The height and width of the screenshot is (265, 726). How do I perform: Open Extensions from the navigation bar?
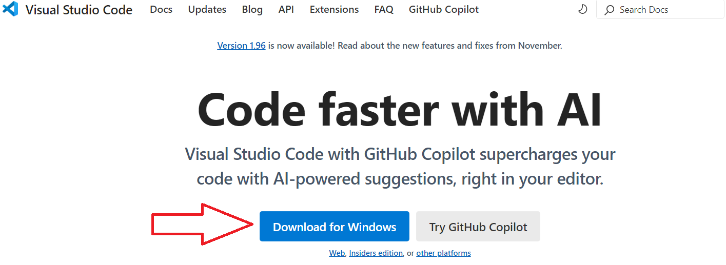coord(334,9)
